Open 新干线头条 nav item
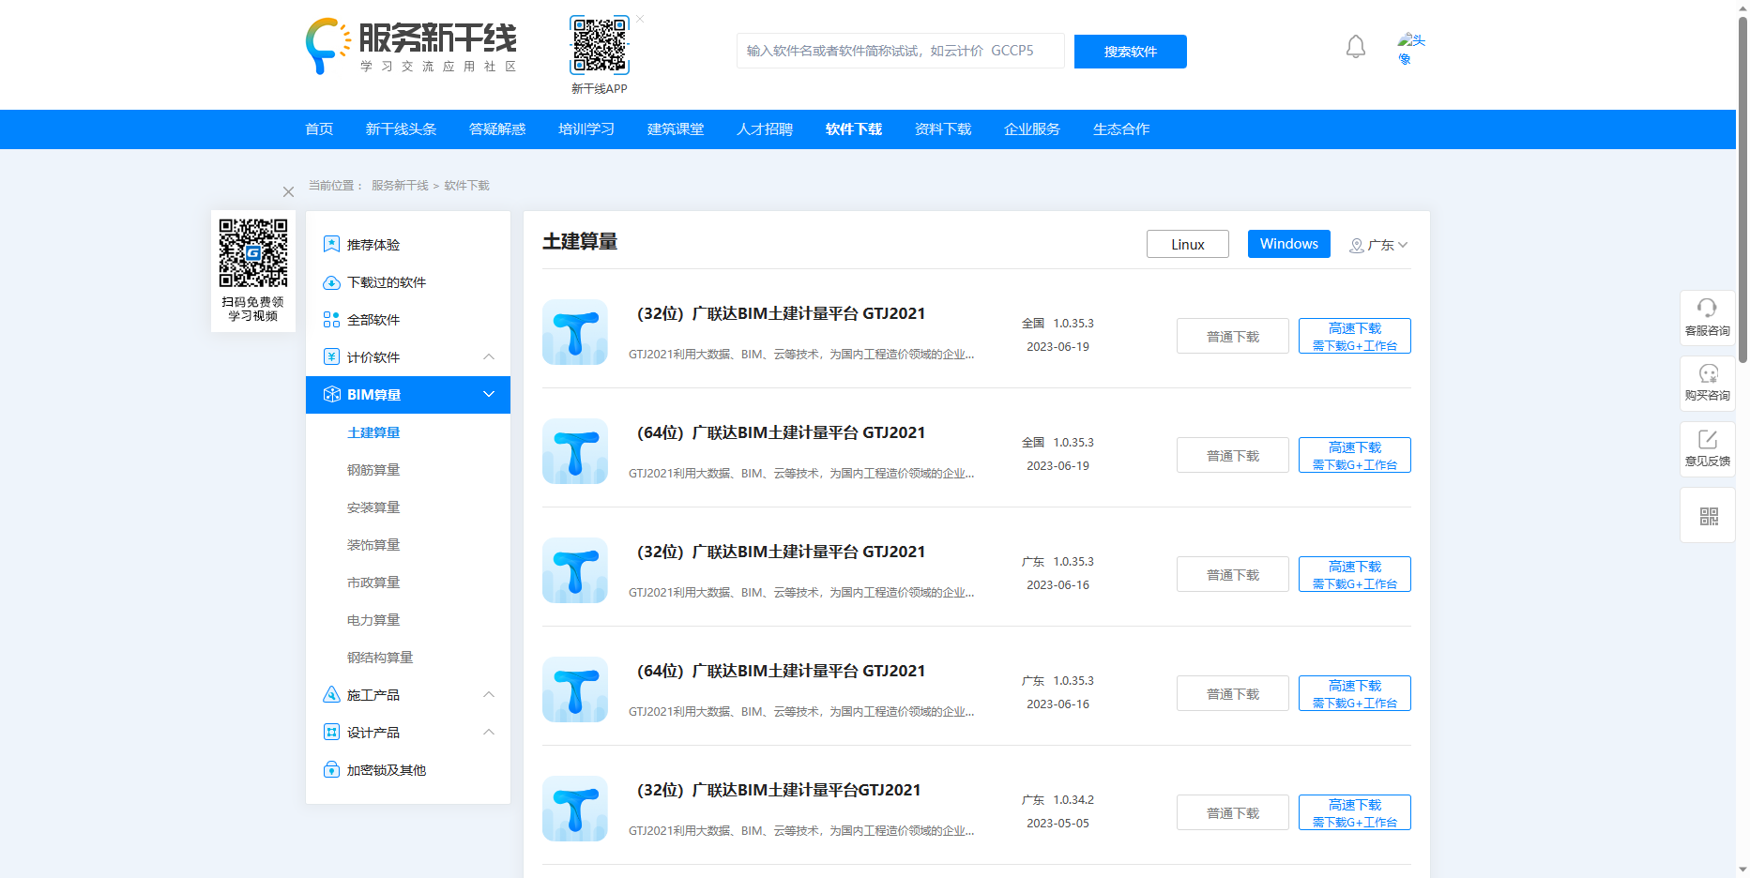1750x878 pixels. click(x=401, y=129)
